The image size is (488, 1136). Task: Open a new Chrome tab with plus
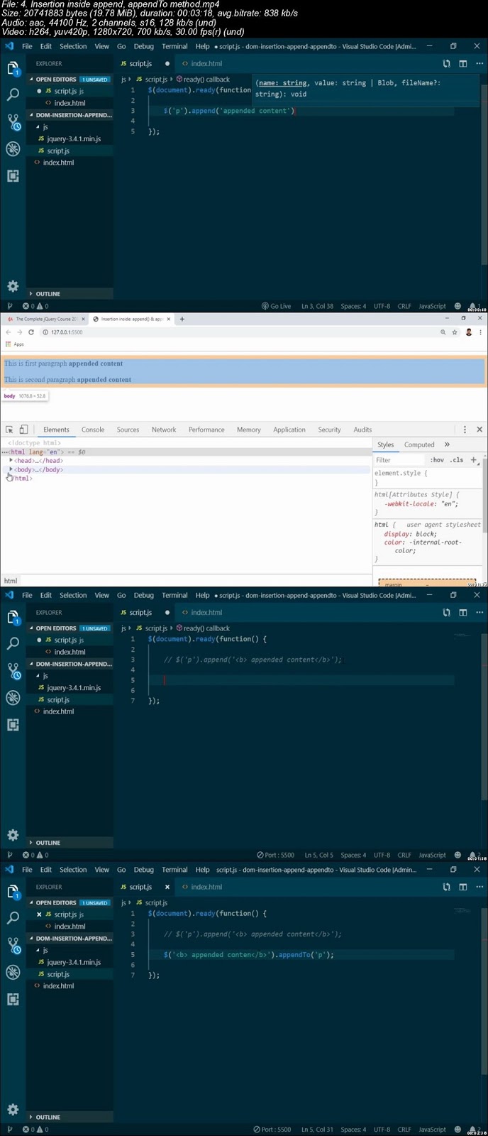coord(182,319)
